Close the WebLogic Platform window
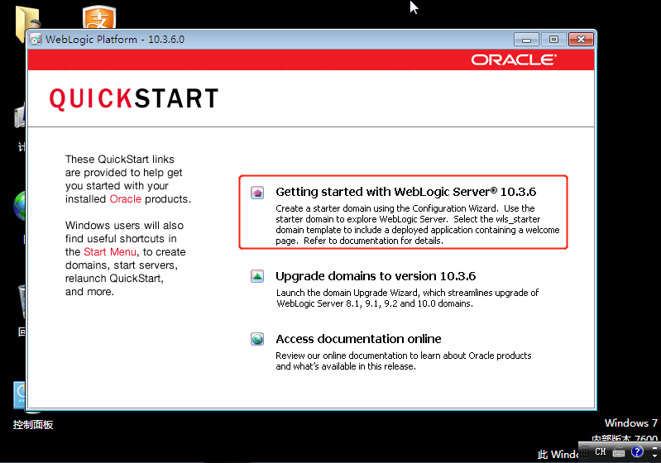 [x=581, y=40]
